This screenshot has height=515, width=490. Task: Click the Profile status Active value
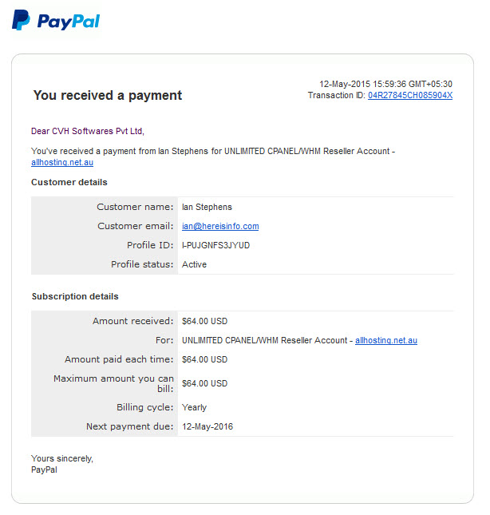tap(194, 264)
